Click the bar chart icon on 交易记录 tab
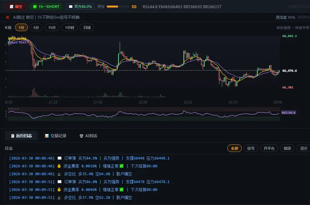310x205 pixels. 47,136
